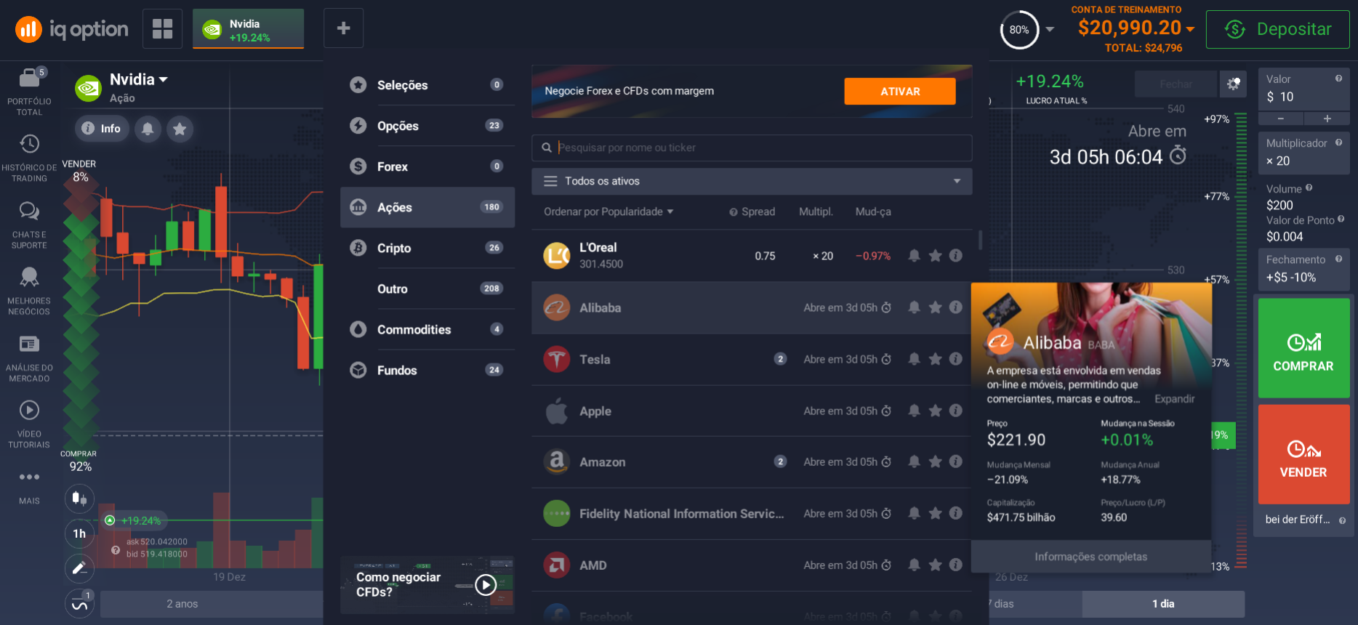Select Cripto category

[x=427, y=248]
